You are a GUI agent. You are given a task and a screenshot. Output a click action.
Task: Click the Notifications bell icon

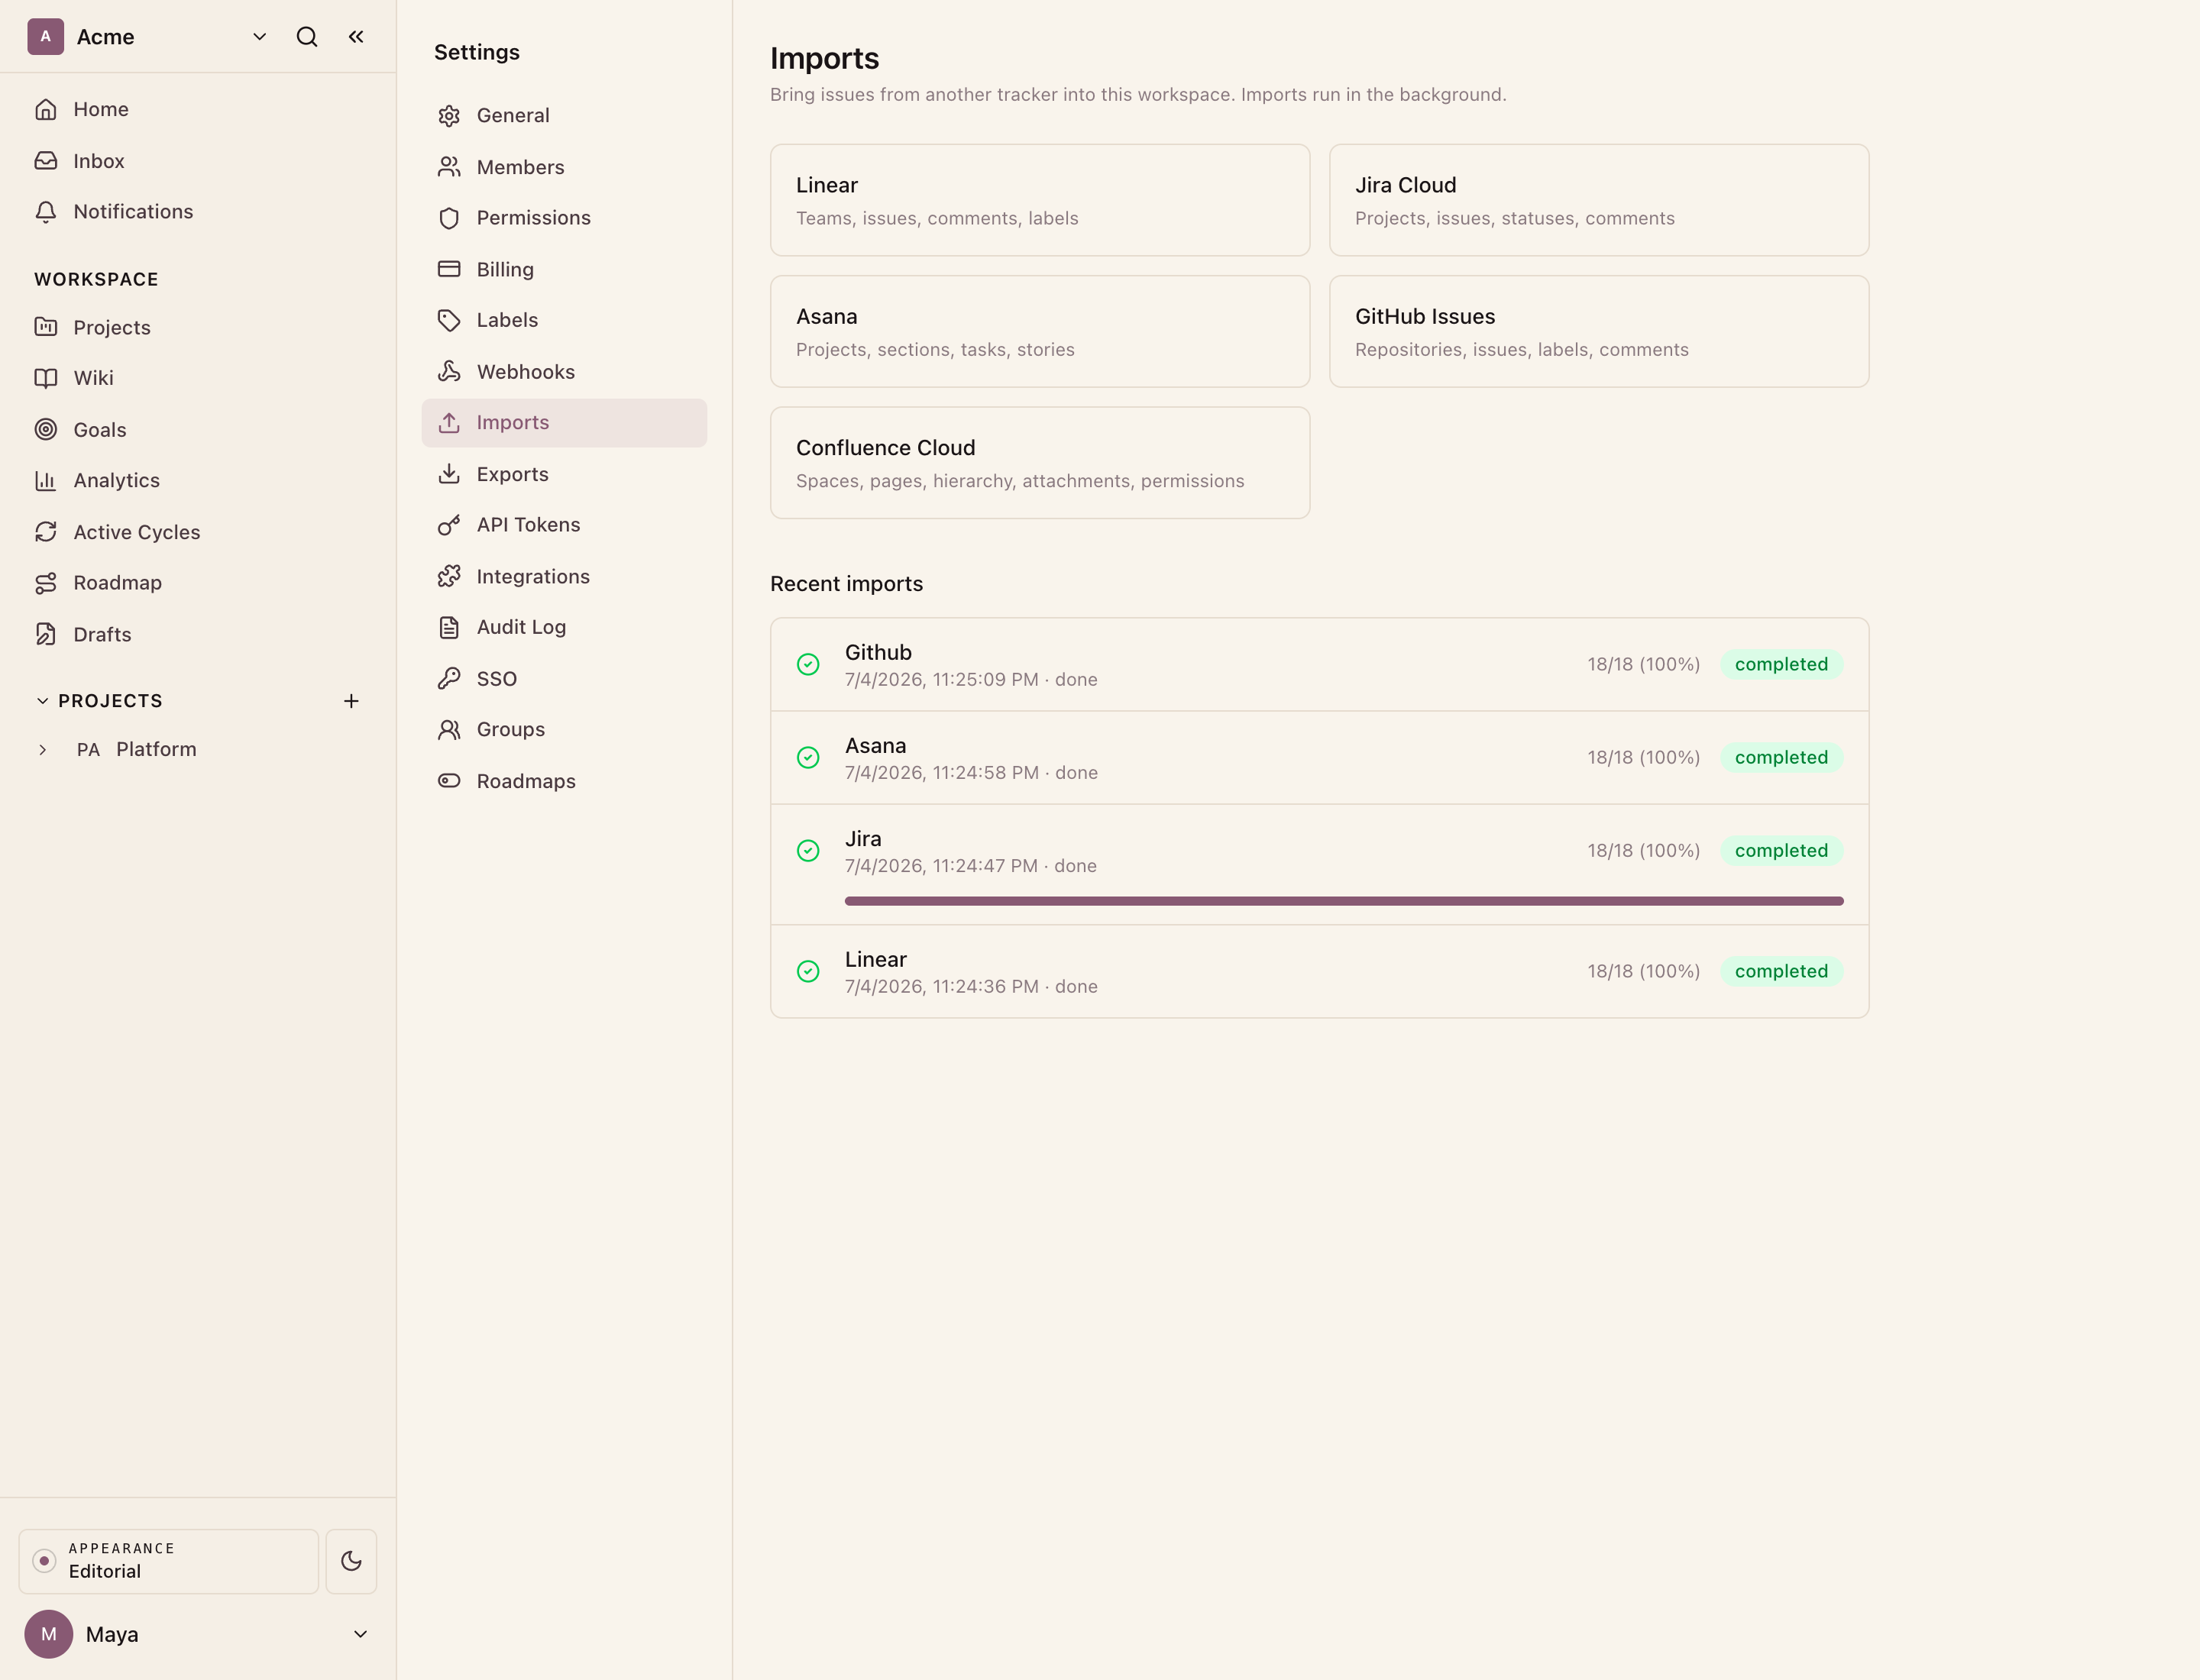(46, 212)
